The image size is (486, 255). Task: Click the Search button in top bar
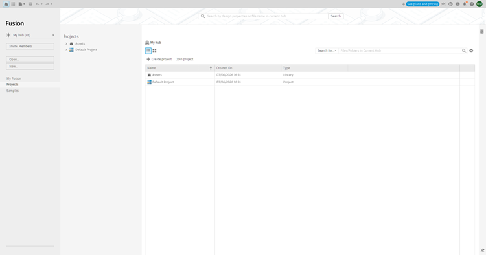coord(336,16)
